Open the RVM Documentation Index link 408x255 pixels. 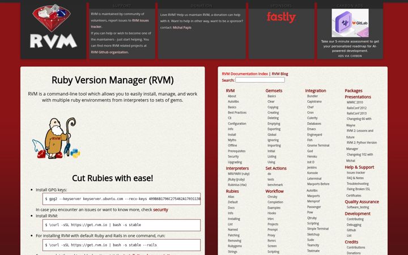pos(245,74)
